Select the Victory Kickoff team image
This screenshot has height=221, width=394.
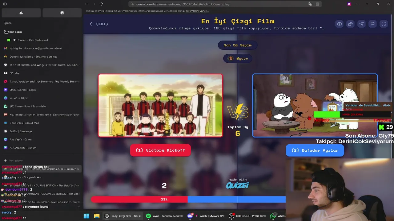click(x=160, y=105)
